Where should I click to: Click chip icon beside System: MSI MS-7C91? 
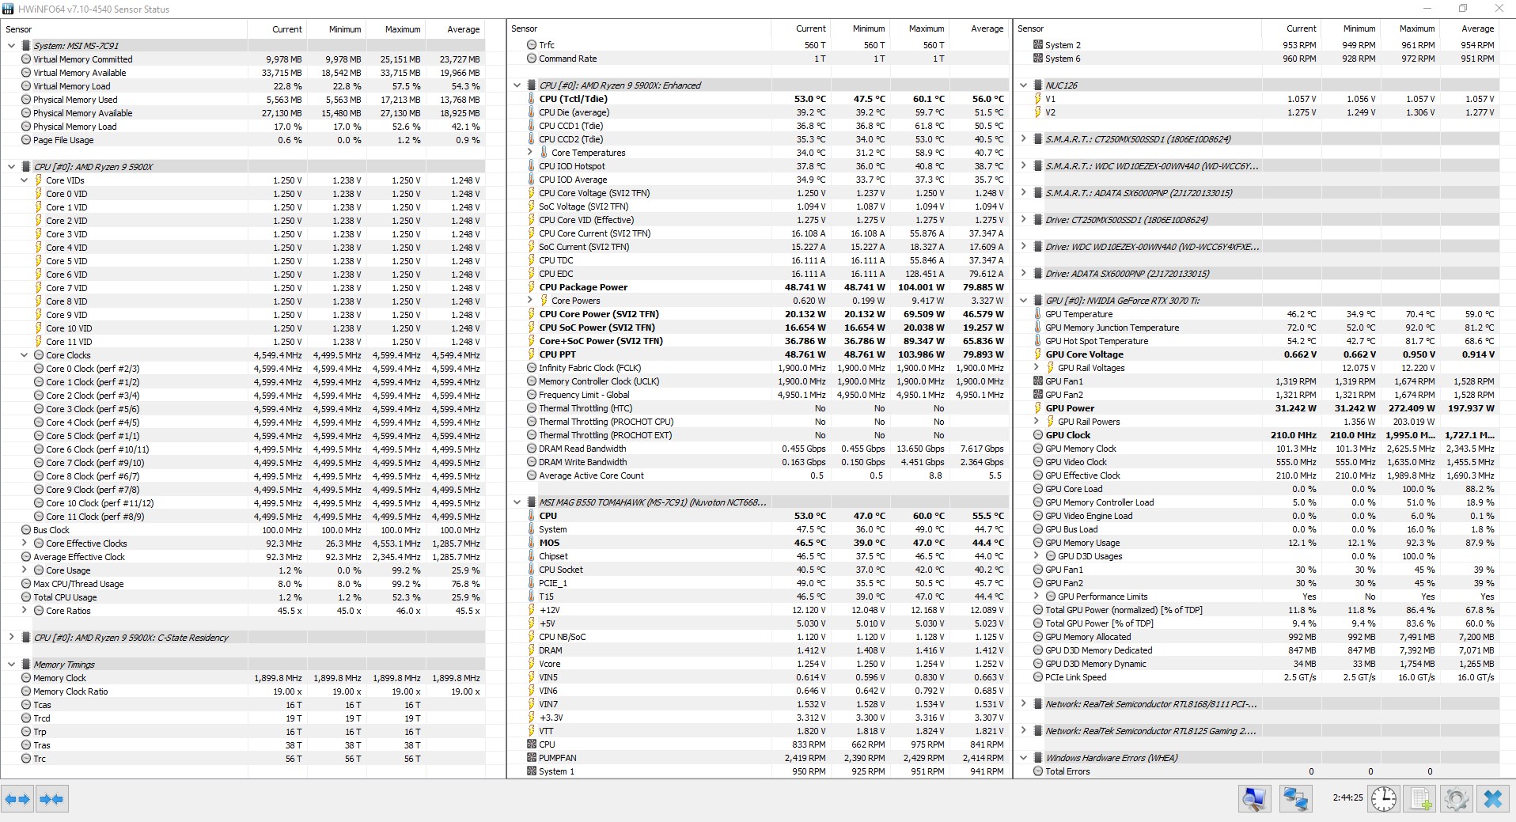tap(26, 46)
